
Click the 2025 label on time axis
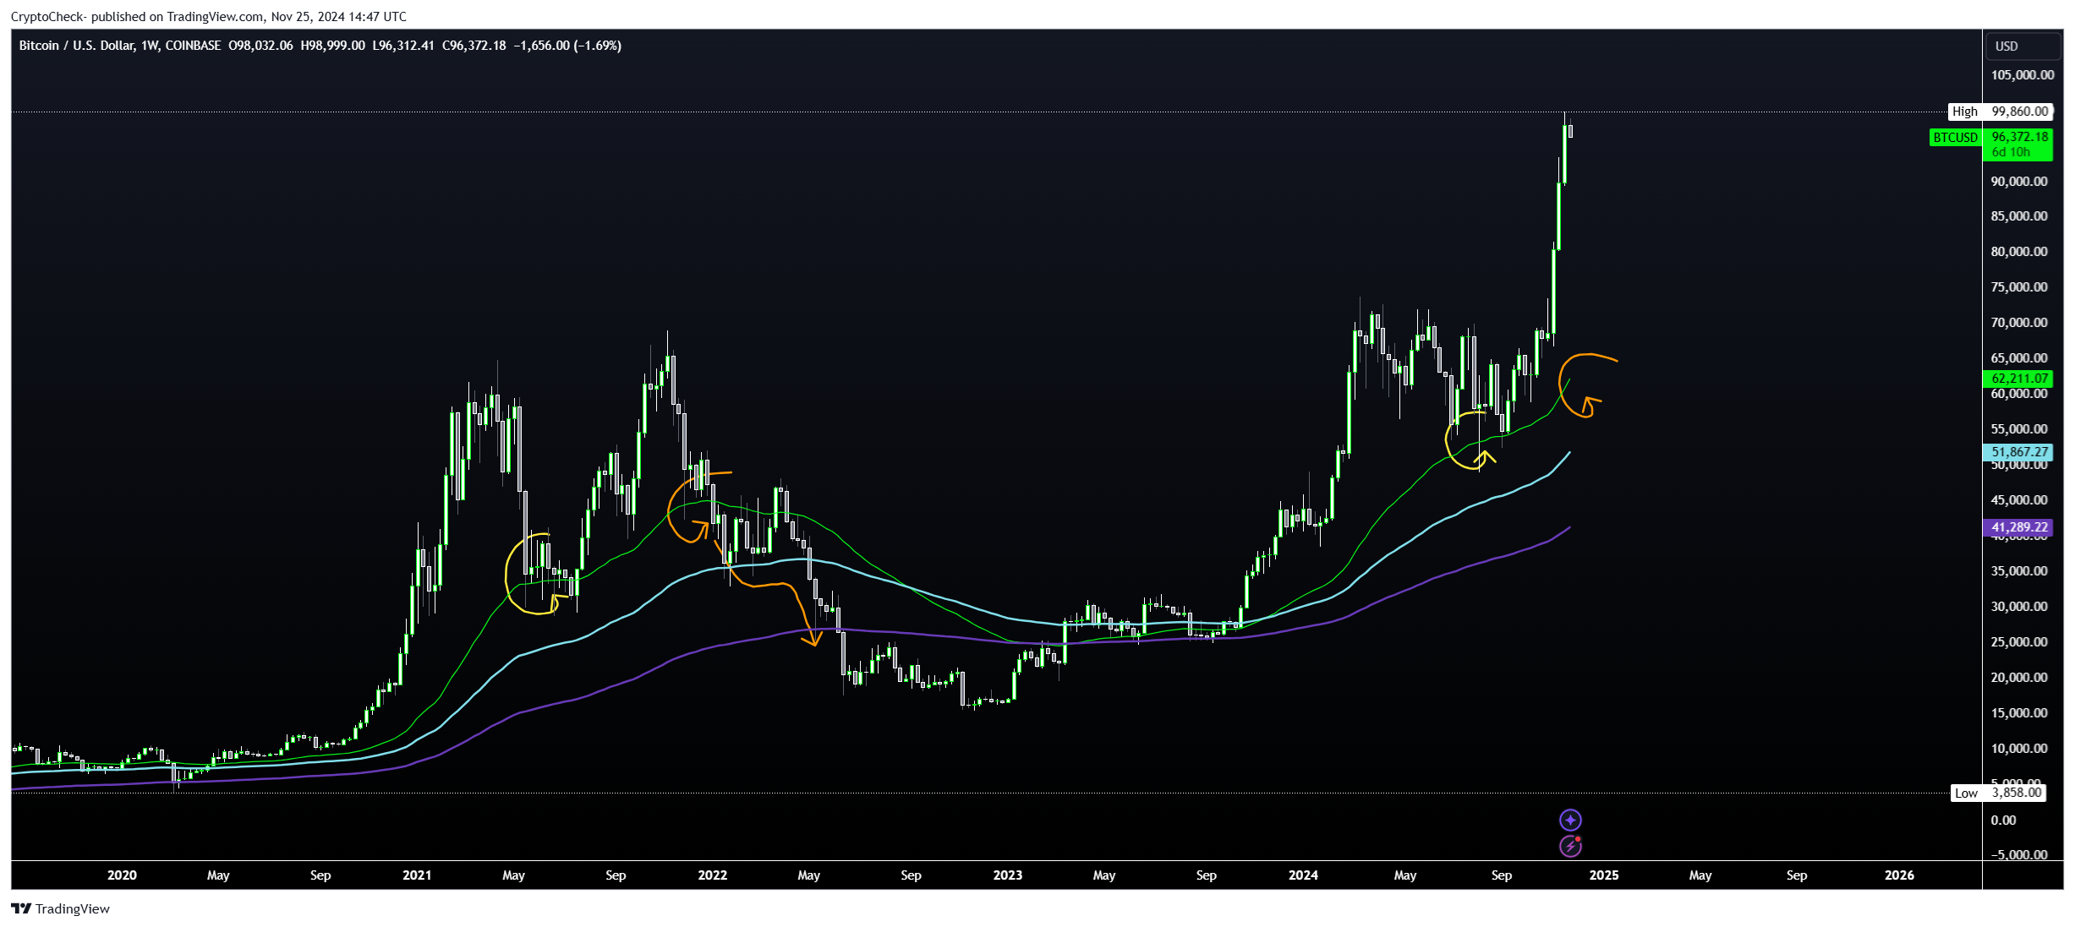[1604, 875]
